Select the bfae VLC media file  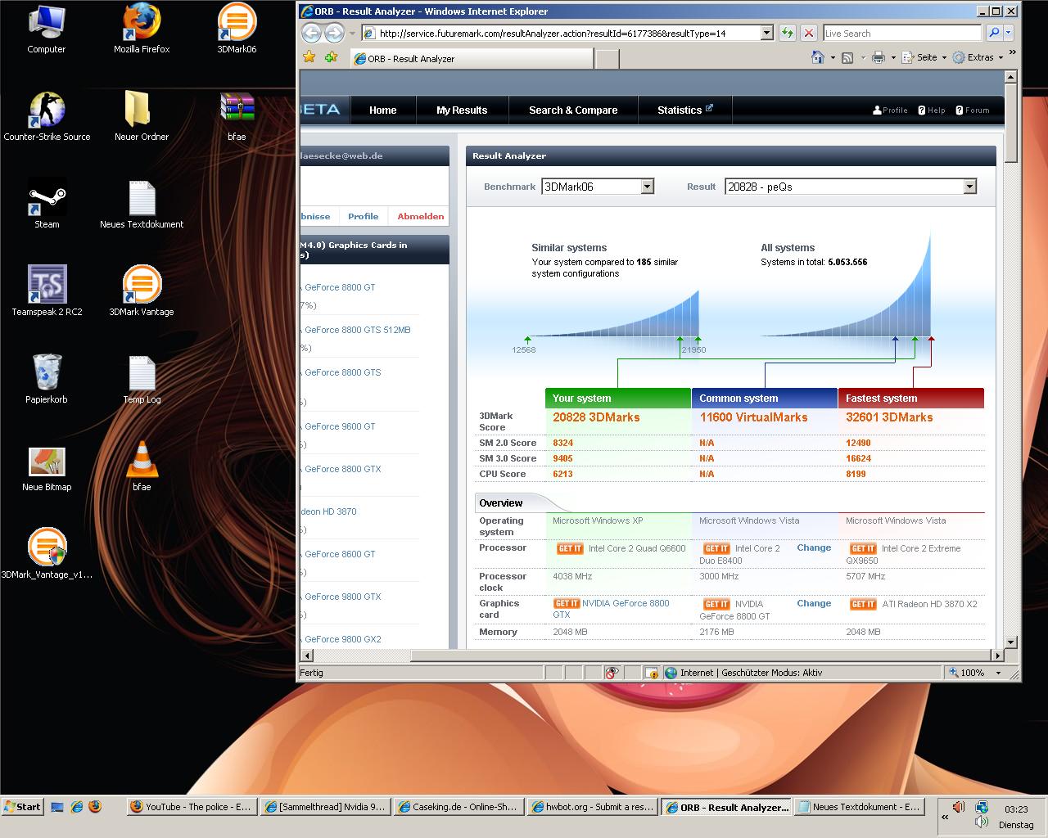click(142, 467)
